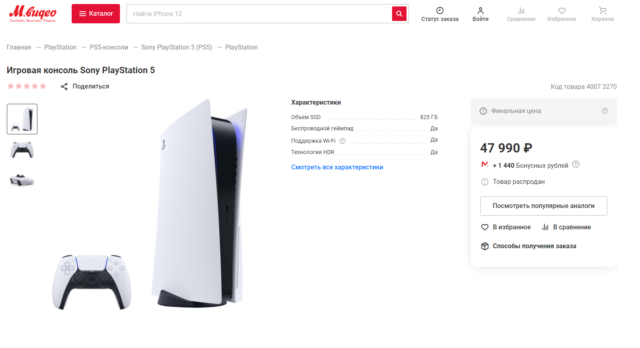Go to Главная breadcrumb
The image size is (640, 348).
(19, 47)
